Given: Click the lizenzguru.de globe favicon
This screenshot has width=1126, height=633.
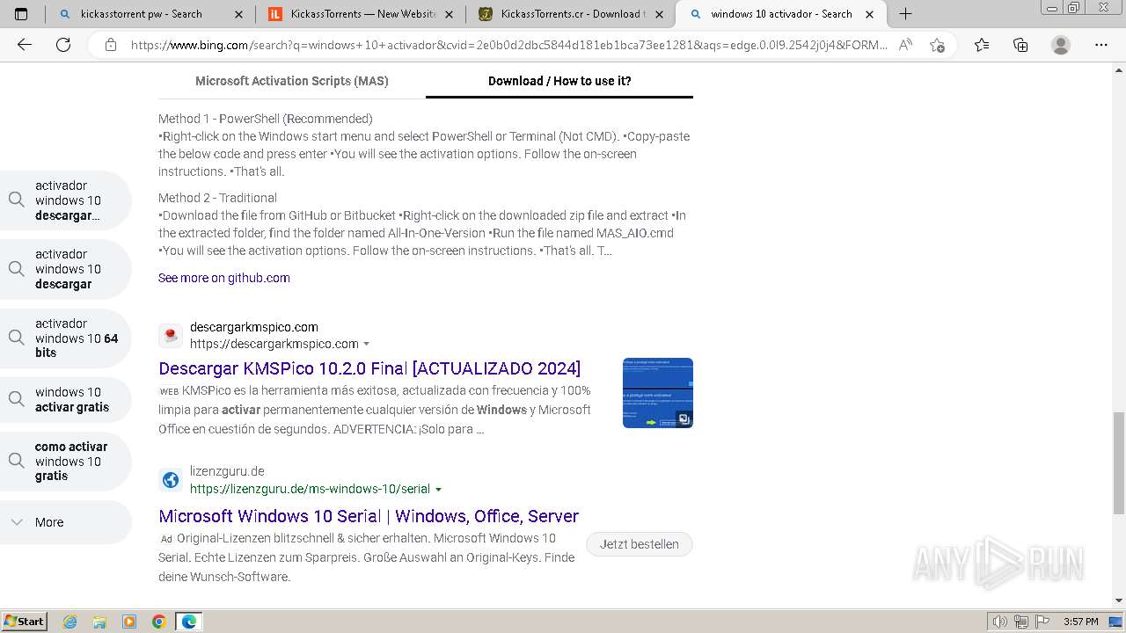Looking at the screenshot, I should 171,480.
